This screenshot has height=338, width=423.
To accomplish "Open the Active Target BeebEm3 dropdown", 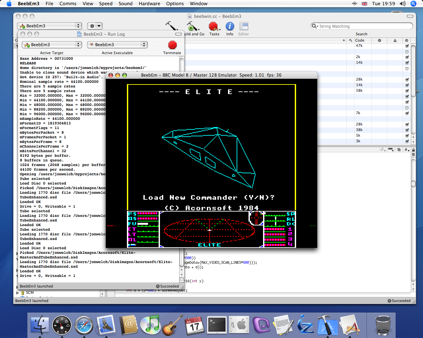I will click(52, 45).
